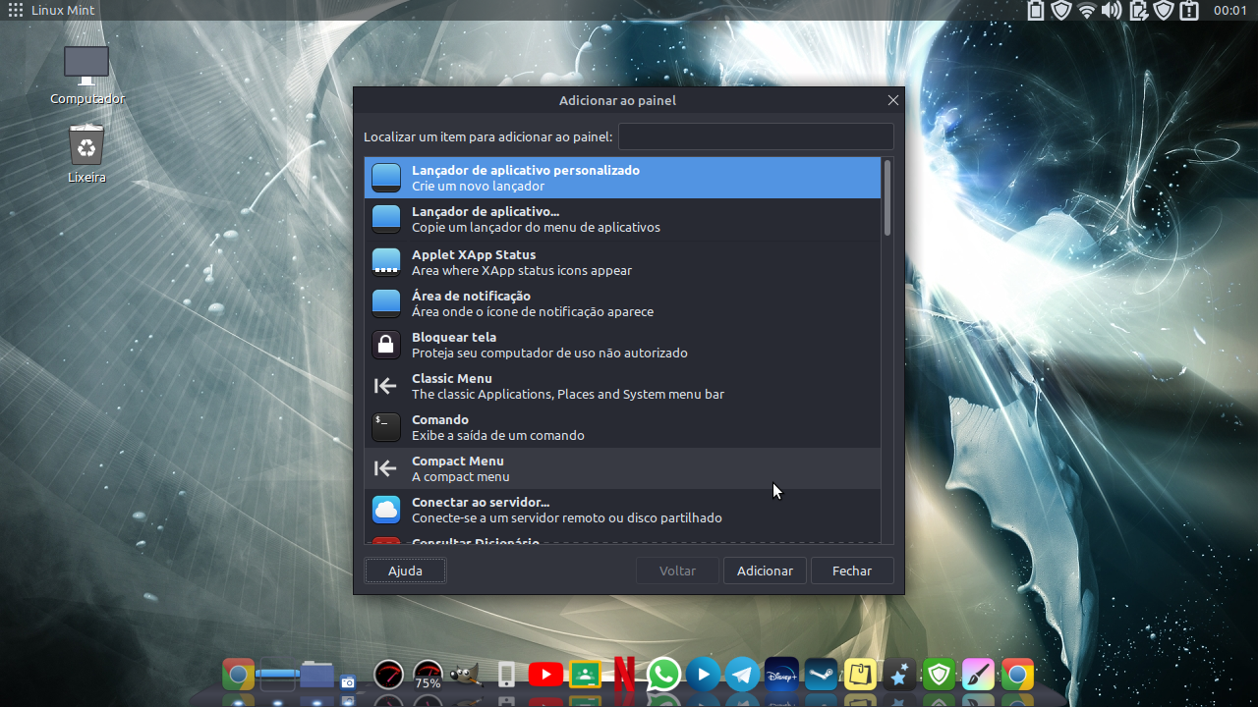Launch YouTube from the dock
The height and width of the screenshot is (707, 1258).
pyautogui.click(x=545, y=675)
